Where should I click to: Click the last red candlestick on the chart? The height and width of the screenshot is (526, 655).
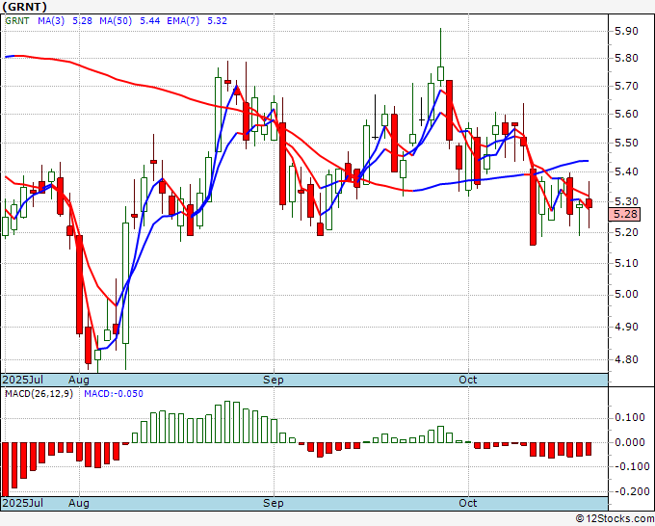click(x=589, y=203)
